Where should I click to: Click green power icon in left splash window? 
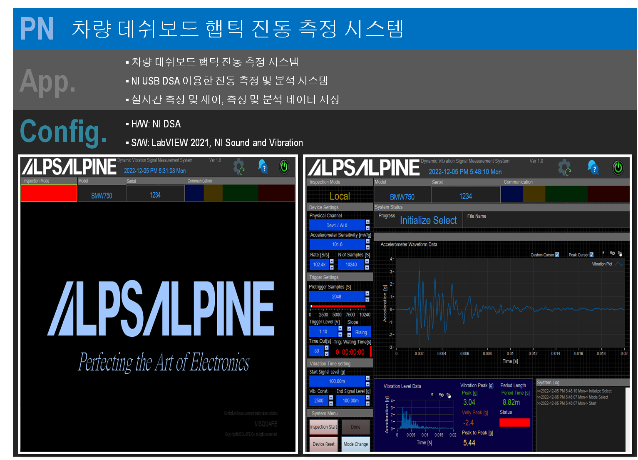284,167
